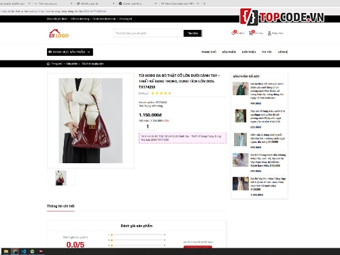Click the pink dashed product description box

coord(182,138)
